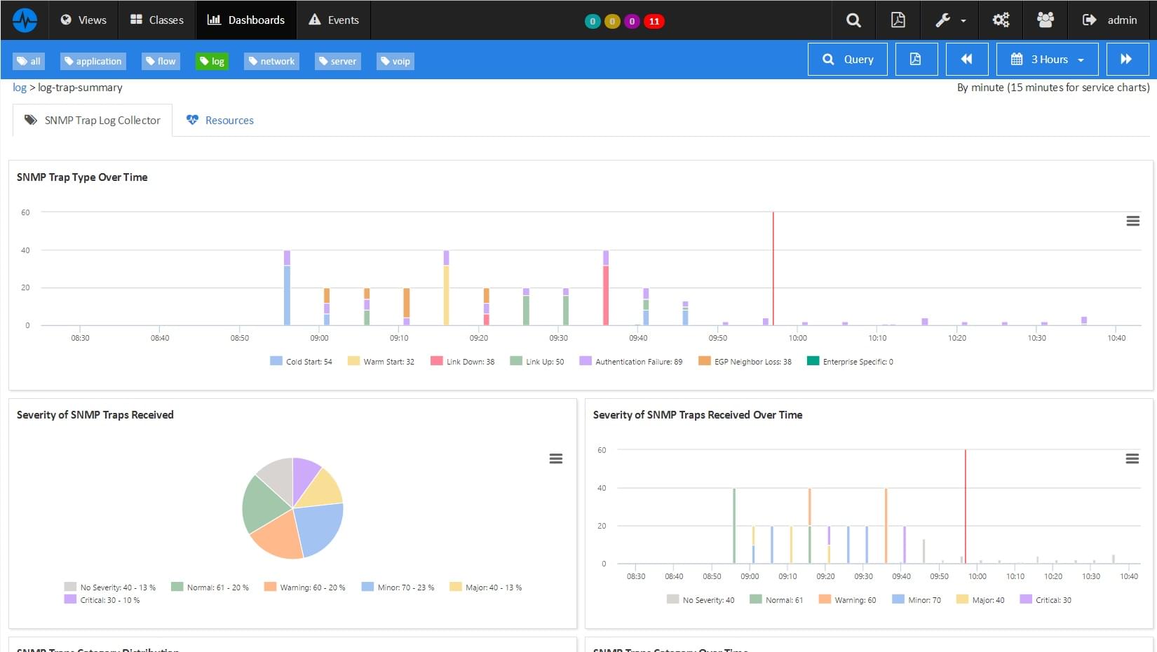Open the Events menu
This screenshot has height=652, width=1157.
[x=334, y=20]
